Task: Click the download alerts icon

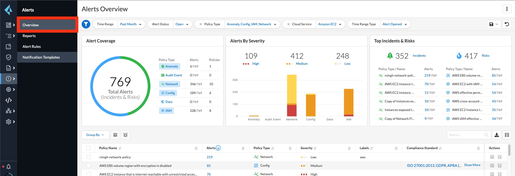Action: [497, 135]
